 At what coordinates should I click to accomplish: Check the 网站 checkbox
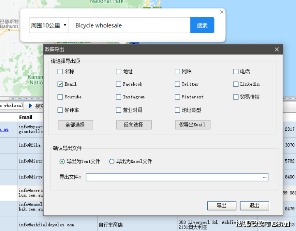(177, 72)
